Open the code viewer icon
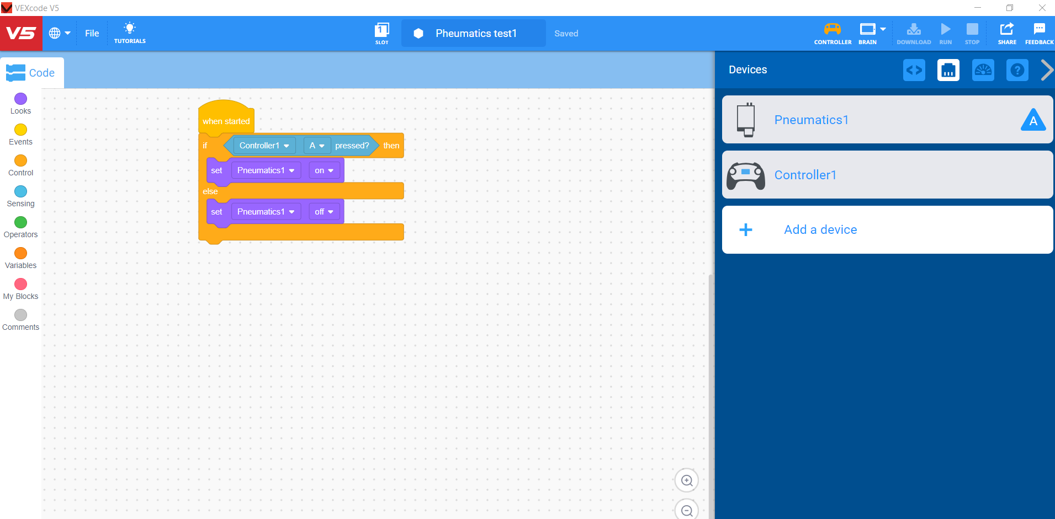The height and width of the screenshot is (519, 1055). click(x=914, y=70)
